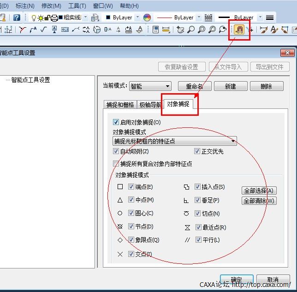Viewport: 297px width, 292px height.
Task: Switch to 捕捉和栅格 tab
Action: [120, 104]
